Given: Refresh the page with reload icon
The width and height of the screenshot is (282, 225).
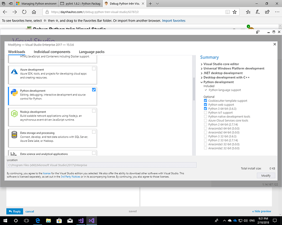Looking at the screenshot, I should click(x=24, y=12).
